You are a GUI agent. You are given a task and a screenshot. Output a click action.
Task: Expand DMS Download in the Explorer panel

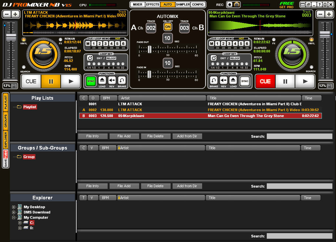tap(13, 212)
